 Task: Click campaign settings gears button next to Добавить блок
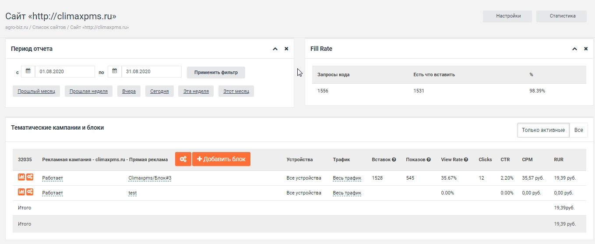coord(183,159)
